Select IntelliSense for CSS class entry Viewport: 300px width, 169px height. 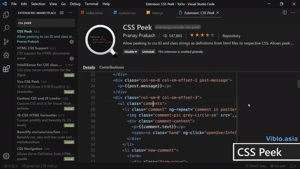(45, 70)
